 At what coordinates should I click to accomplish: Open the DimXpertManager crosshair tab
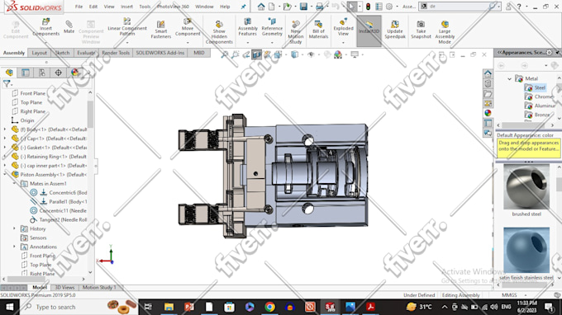[58, 73]
